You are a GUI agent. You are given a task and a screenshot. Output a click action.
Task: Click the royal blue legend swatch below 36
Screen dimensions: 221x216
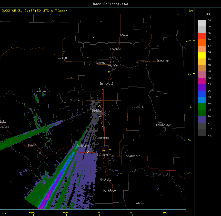(202, 94)
